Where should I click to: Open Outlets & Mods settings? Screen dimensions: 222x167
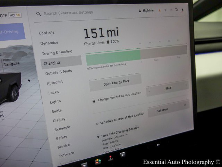click(59, 72)
